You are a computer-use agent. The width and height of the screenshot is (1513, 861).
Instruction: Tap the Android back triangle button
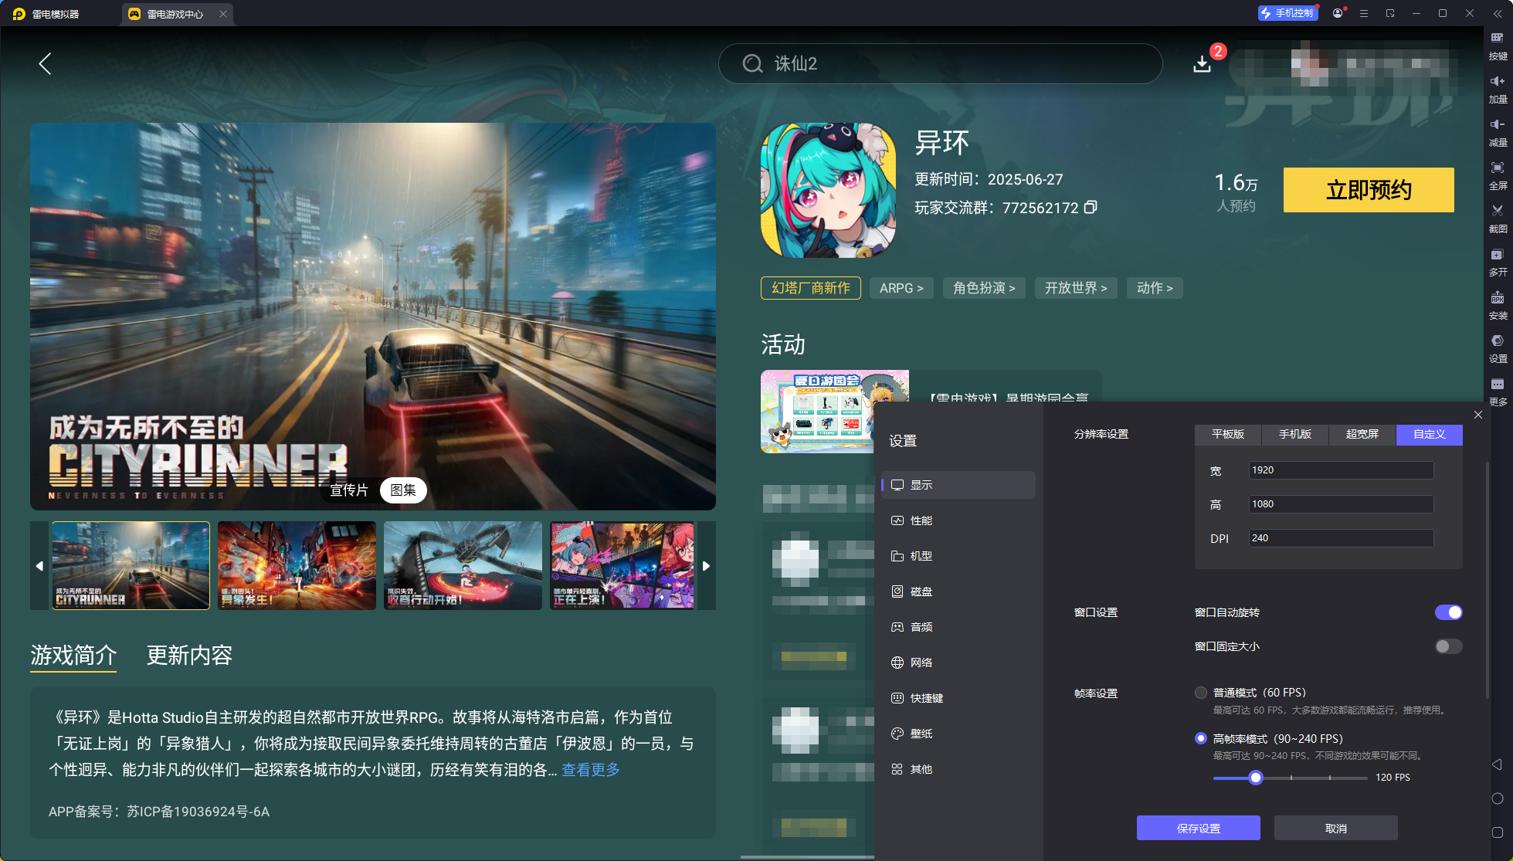coord(1497,764)
